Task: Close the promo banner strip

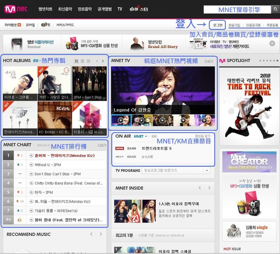Action: [272, 43]
